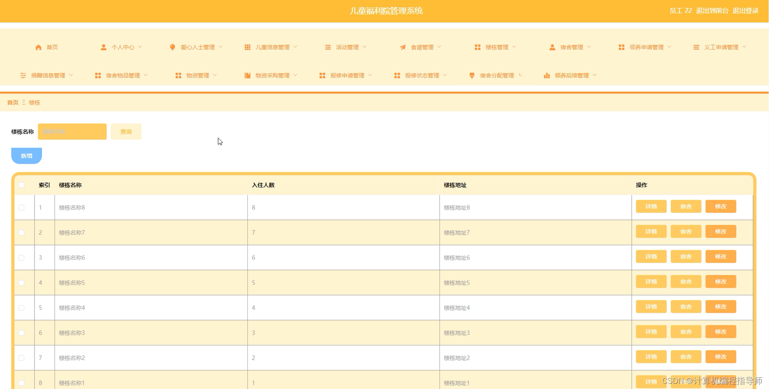Image resolution: width=769 pixels, height=389 pixels.
Task: Click the paper plane icon beside 食谱管理
Action: click(x=403, y=47)
